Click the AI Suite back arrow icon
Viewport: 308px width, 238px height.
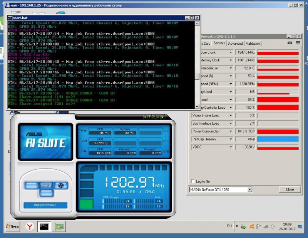(x=146, y=117)
